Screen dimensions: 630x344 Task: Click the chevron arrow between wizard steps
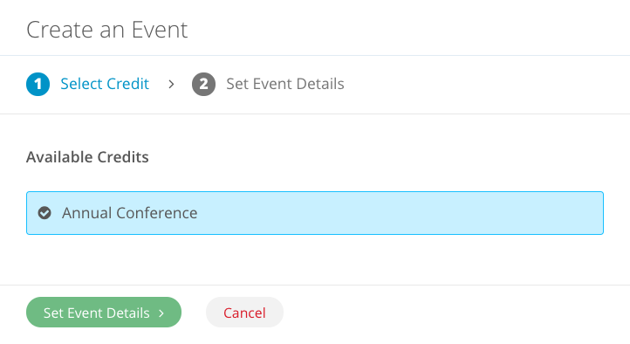171,84
